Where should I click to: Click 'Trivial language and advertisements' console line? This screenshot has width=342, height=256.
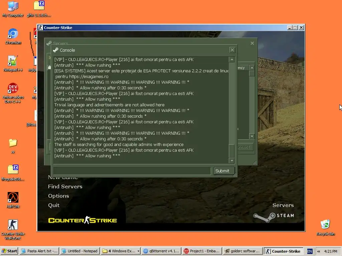pyautogui.click(x=109, y=105)
